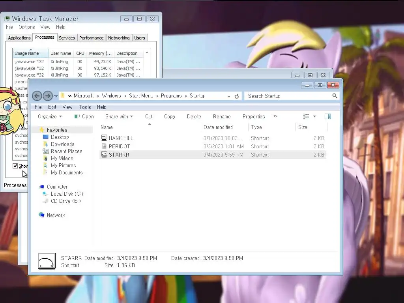Go forward with the Explorer forward arrow

[x=48, y=96]
